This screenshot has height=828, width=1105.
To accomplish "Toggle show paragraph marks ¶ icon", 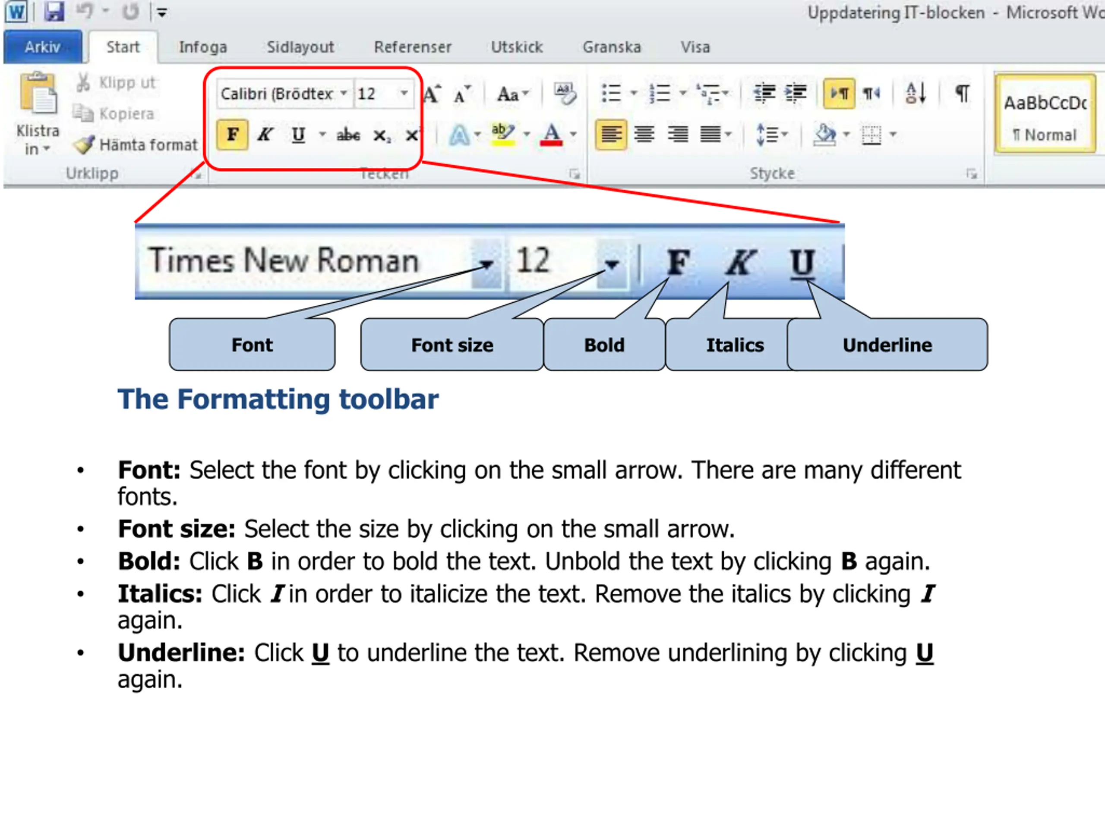I will 963,93.
